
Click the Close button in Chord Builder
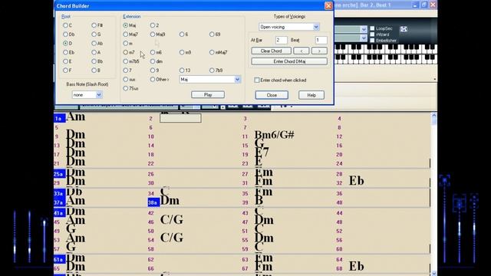point(272,95)
